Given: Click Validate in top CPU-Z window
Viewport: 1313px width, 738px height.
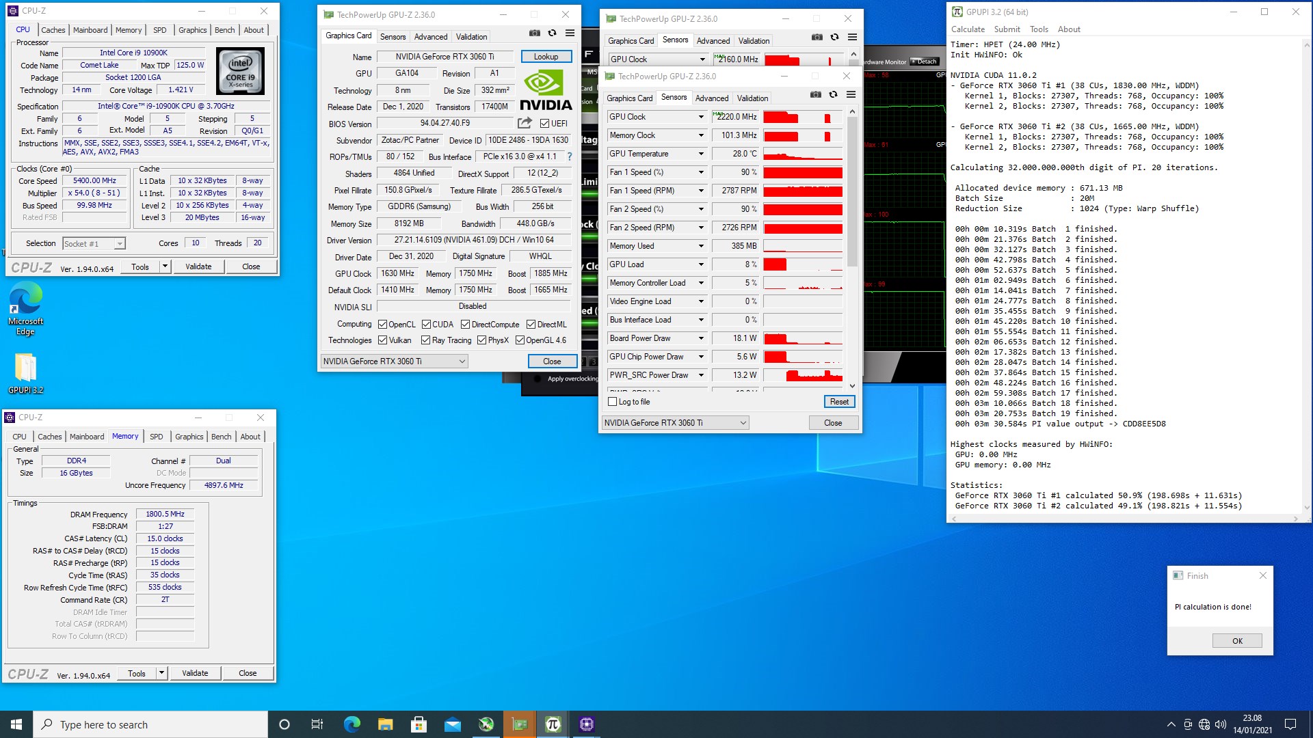Looking at the screenshot, I should (198, 266).
